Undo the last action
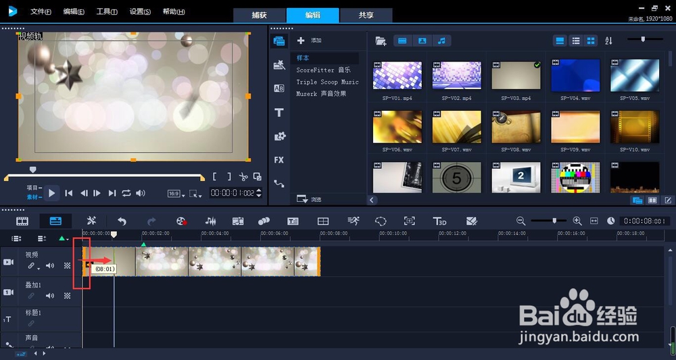676x360 pixels. coord(122,222)
